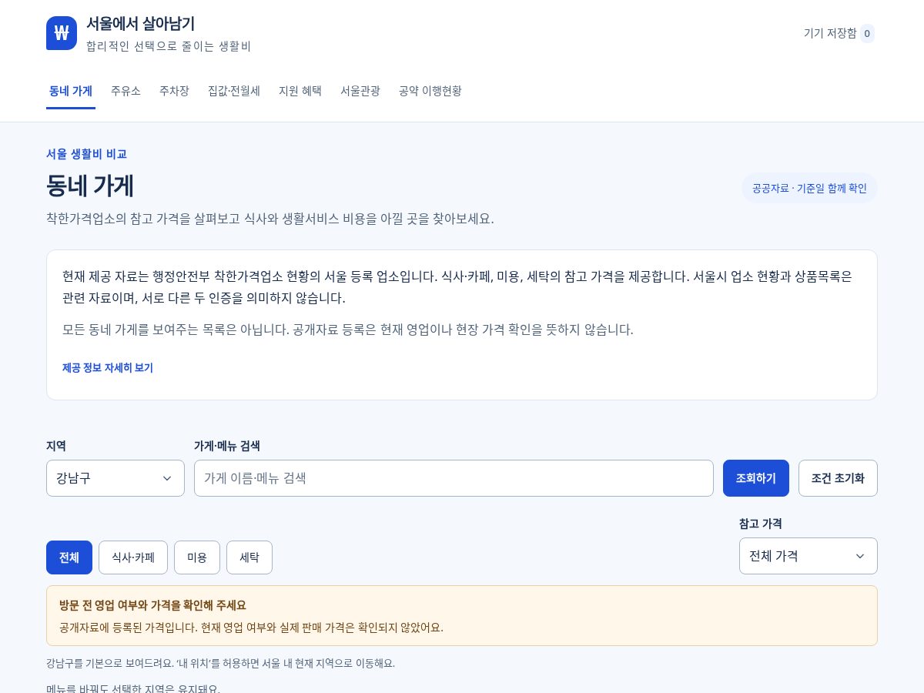
Task: Click the 공공자료 · 기준일 함께 확인 badge
Action: (809, 188)
